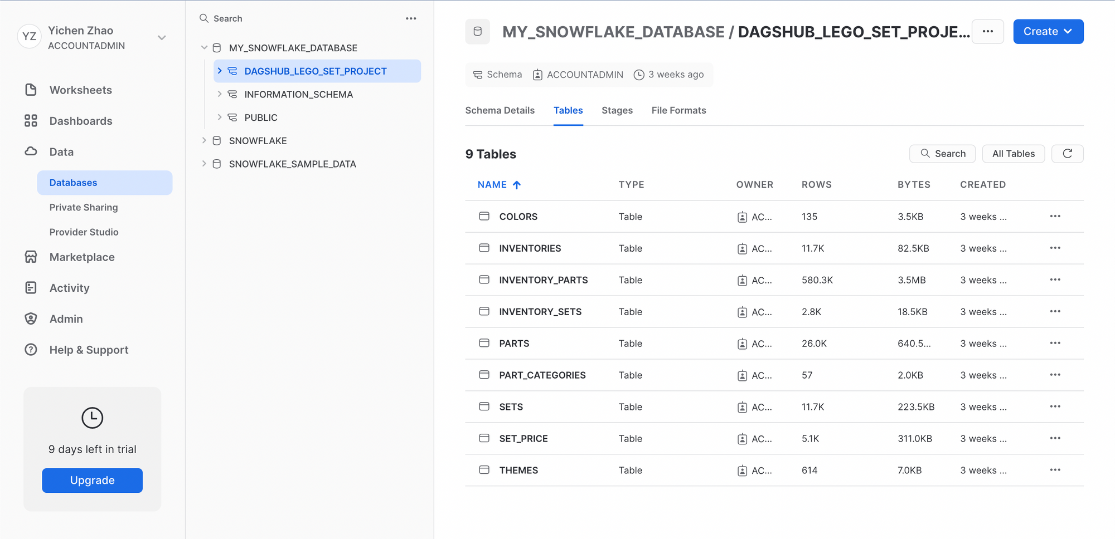Open the Help & Support icon
Viewport: 1115px width, 539px height.
(31, 350)
